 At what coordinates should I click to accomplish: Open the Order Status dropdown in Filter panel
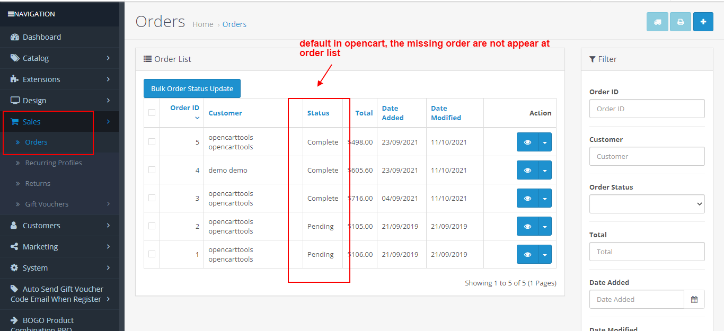point(647,204)
